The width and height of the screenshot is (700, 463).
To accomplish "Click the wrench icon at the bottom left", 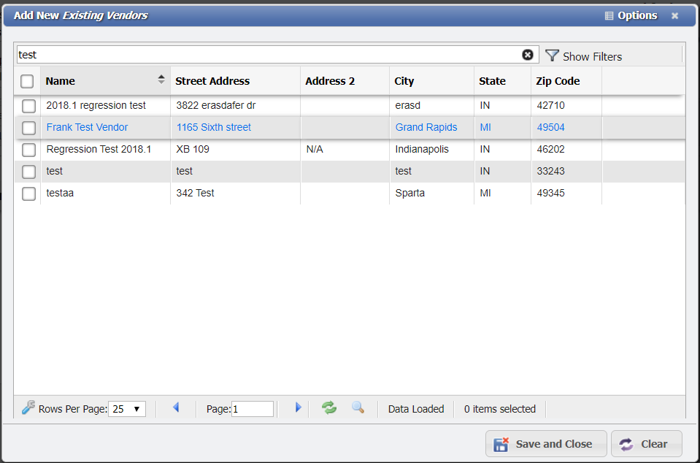I will 28,407.
